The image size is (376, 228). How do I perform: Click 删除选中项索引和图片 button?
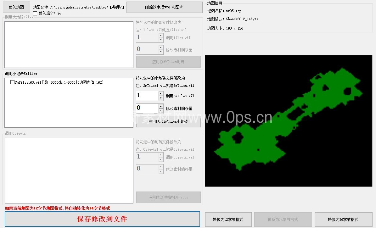coord(164,7)
